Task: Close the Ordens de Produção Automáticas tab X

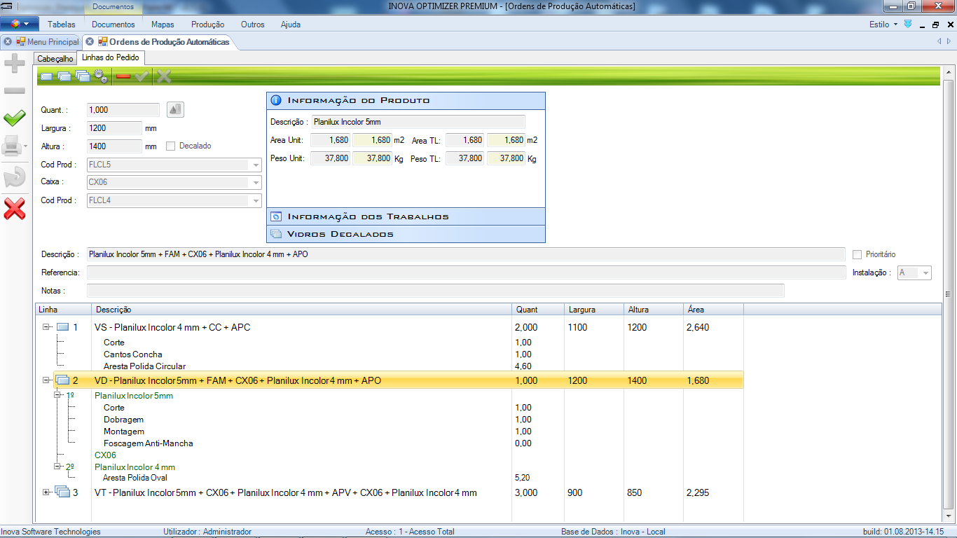Action: point(89,42)
